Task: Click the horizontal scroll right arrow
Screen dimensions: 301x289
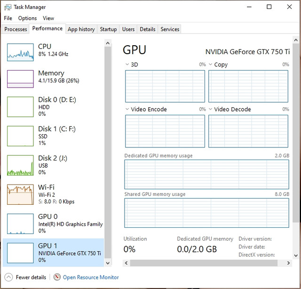Action: point(288,263)
